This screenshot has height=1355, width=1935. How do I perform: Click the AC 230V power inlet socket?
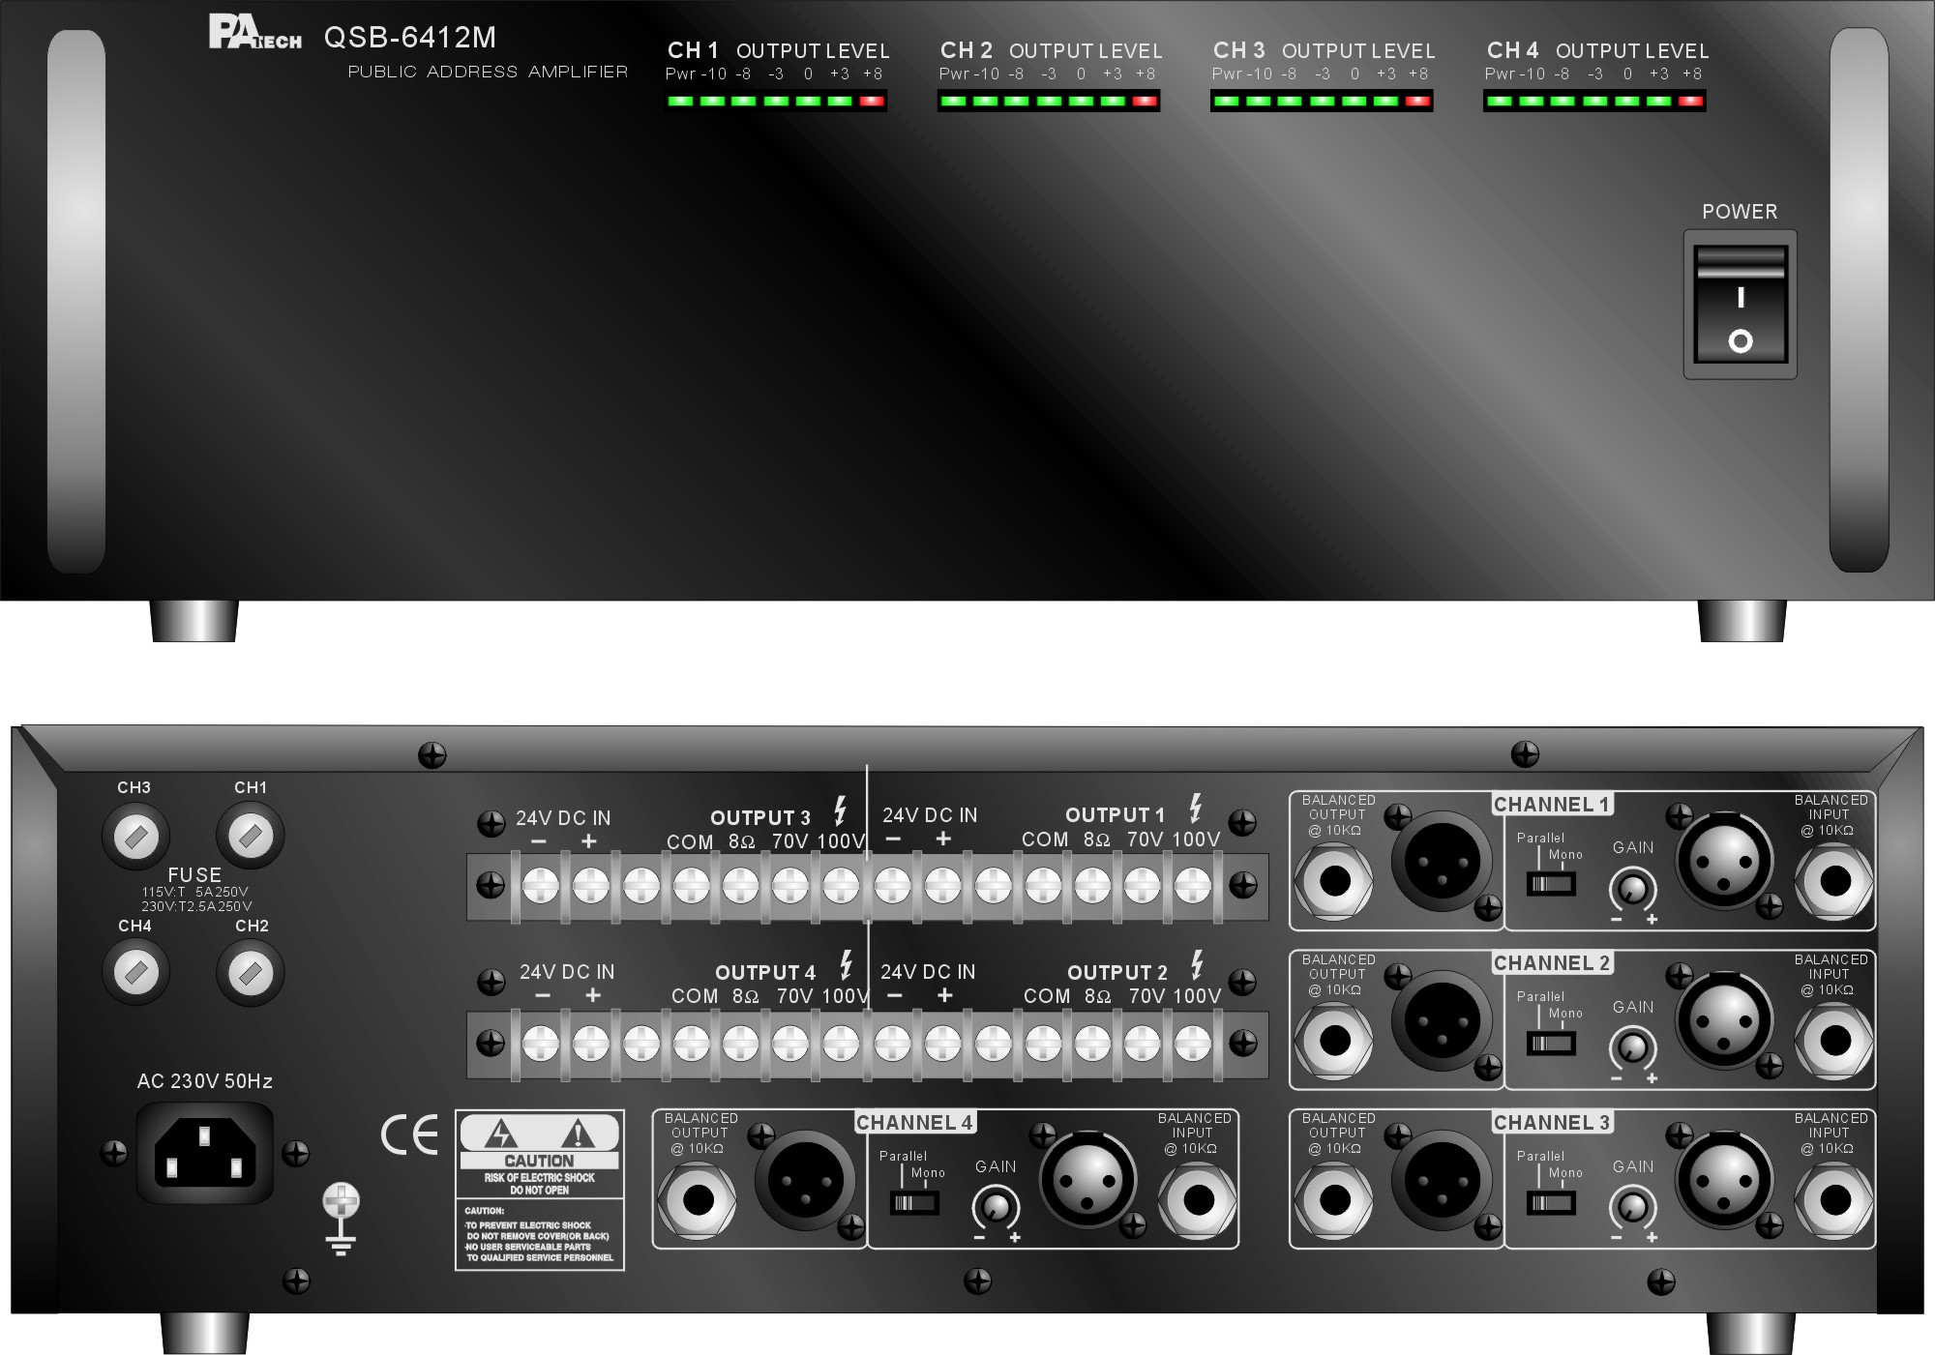(x=204, y=1153)
